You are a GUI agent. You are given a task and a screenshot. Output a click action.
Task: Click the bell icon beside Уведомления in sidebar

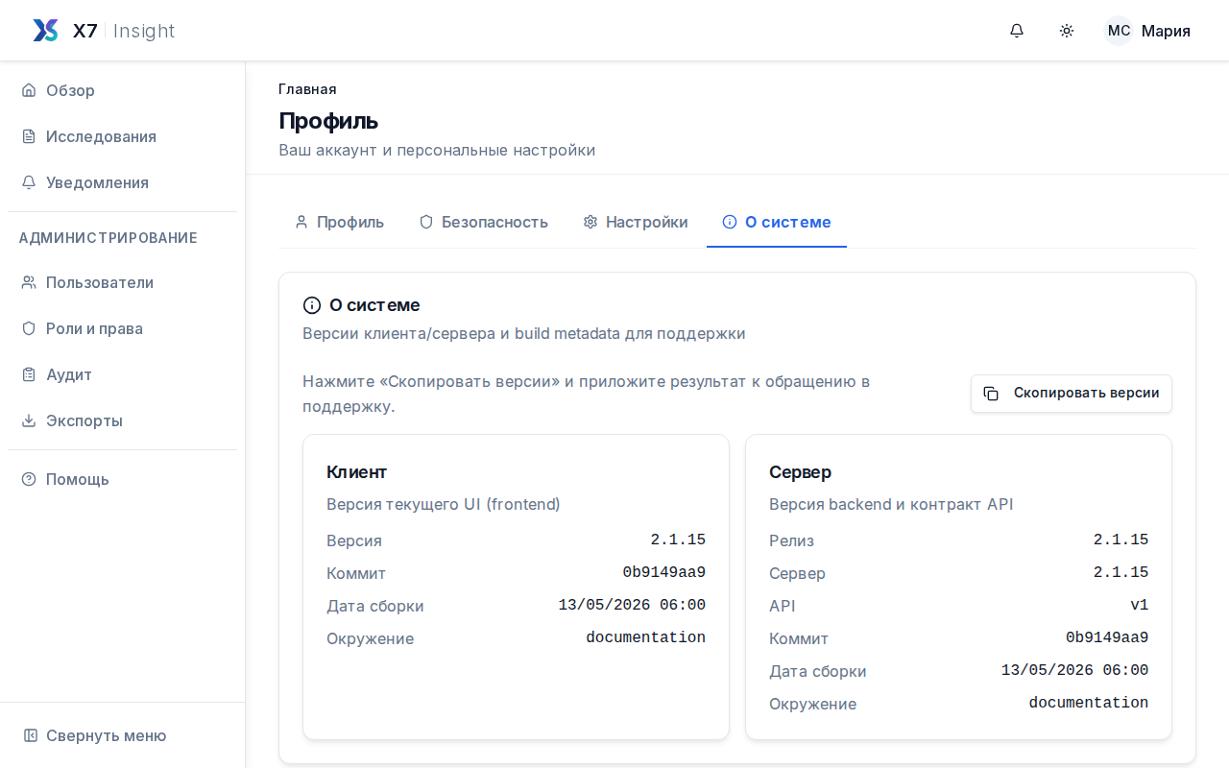29,182
